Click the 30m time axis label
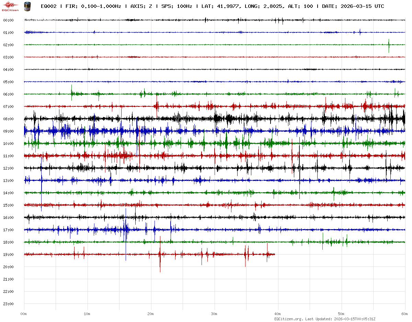The width and height of the screenshot is (412, 322). tap(214, 314)
